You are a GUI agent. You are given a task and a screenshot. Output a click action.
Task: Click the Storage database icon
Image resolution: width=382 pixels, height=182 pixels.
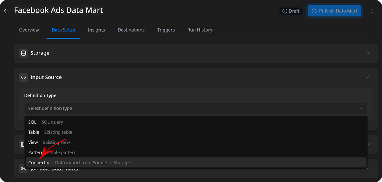pos(23,53)
